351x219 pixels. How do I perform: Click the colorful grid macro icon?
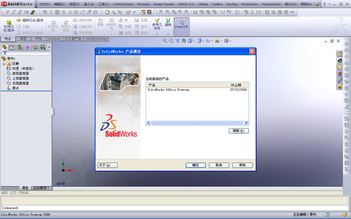[143, 12]
